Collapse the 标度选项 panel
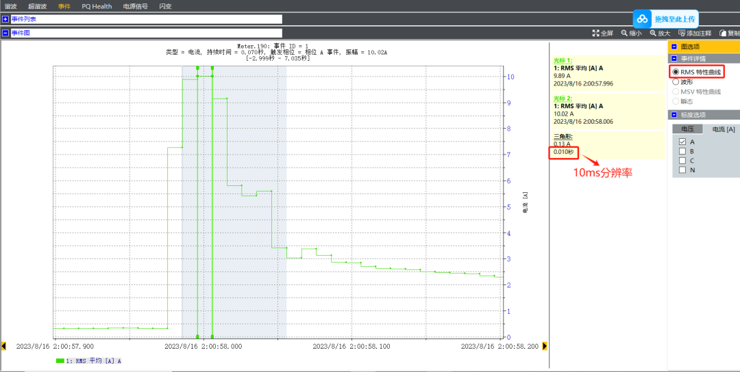The height and width of the screenshot is (372, 740). click(674, 115)
